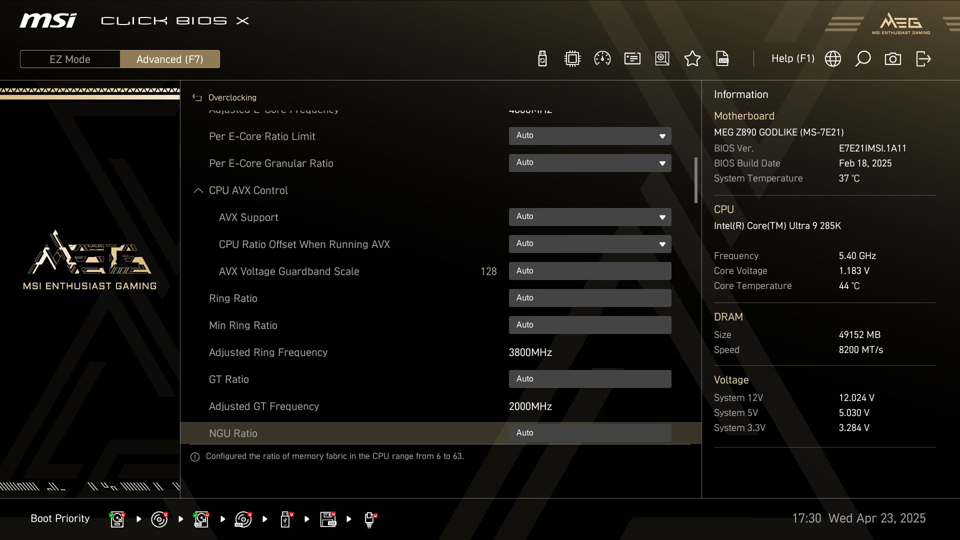This screenshot has width=960, height=540.
Task: Open the AVX Support dropdown
Action: [x=590, y=217]
